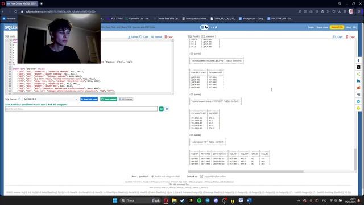
Task: Click the Upload button above the SQL editor
Action: point(133,37)
